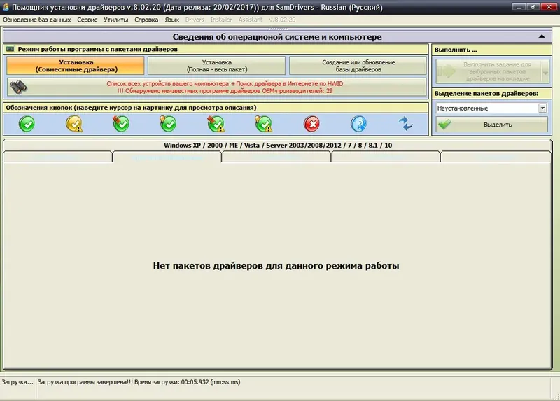Open the dropdown arrow on Выполнить задание button
Image resolution: width=560 pixels, height=401 pixels.
tap(545, 72)
